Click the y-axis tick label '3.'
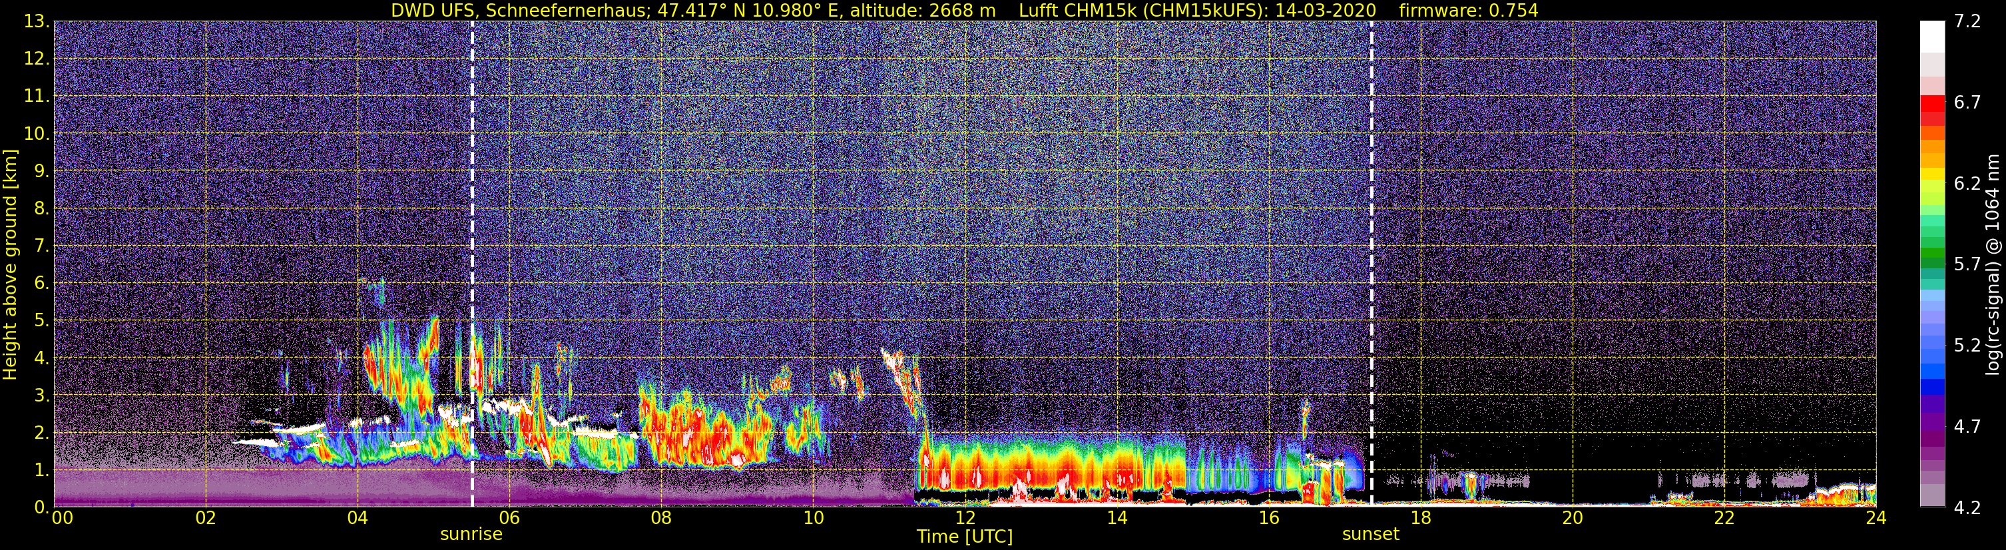The height and width of the screenshot is (550, 2006). (x=41, y=396)
